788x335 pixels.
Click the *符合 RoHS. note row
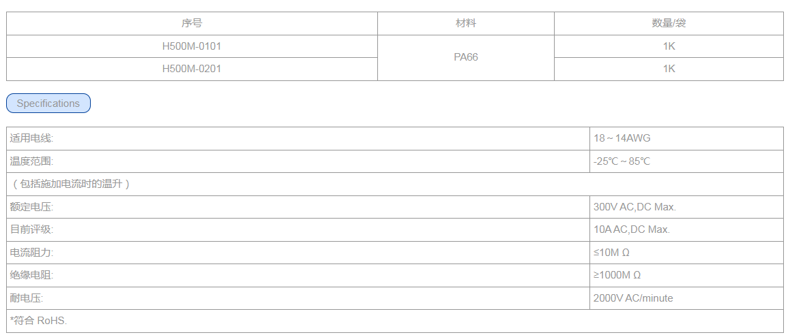tap(40, 321)
